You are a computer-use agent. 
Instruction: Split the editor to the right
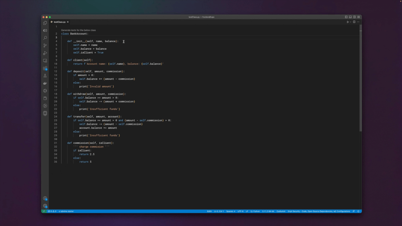(354, 22)
